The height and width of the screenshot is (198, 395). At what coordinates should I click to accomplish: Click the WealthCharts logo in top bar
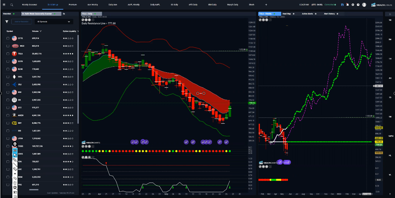pyautogui.click(x=381, y=5)
